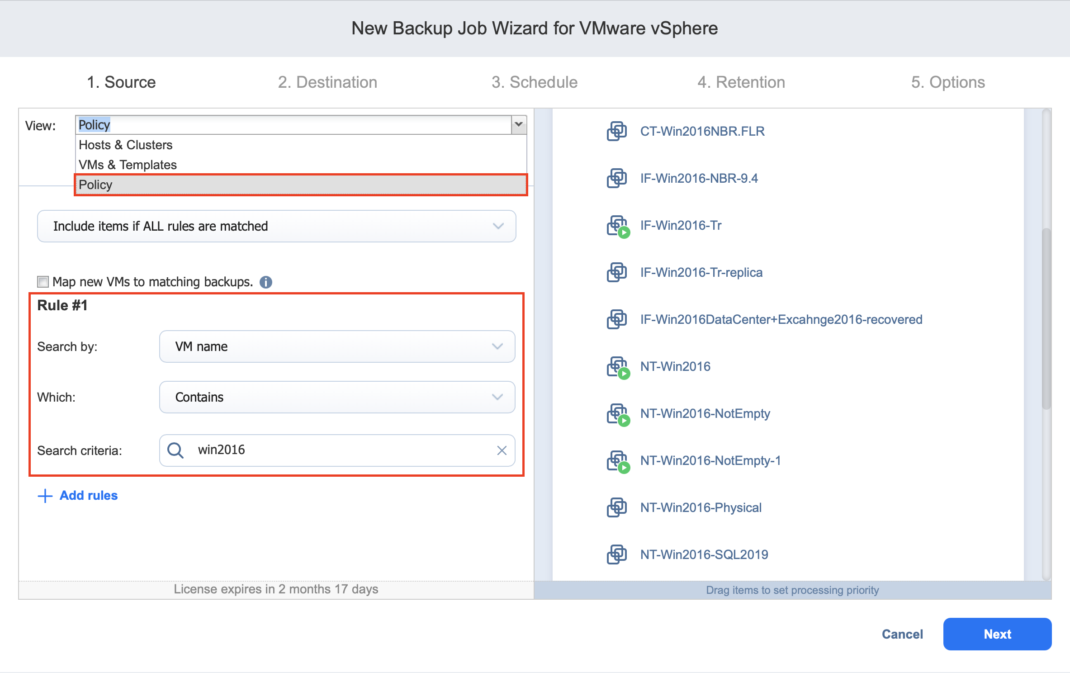
Task: Click the VM icon for IF-Win2016-NBR-9.4
Action: point(616,178)
